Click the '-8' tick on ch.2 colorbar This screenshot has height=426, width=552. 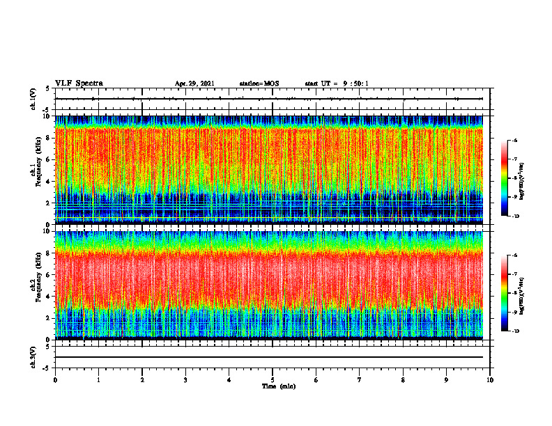click(x=514, y=293)
